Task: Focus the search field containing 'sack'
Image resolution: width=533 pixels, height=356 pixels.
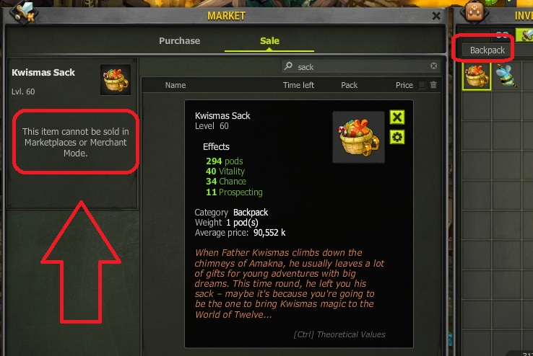Action: [x=361, y=66]
